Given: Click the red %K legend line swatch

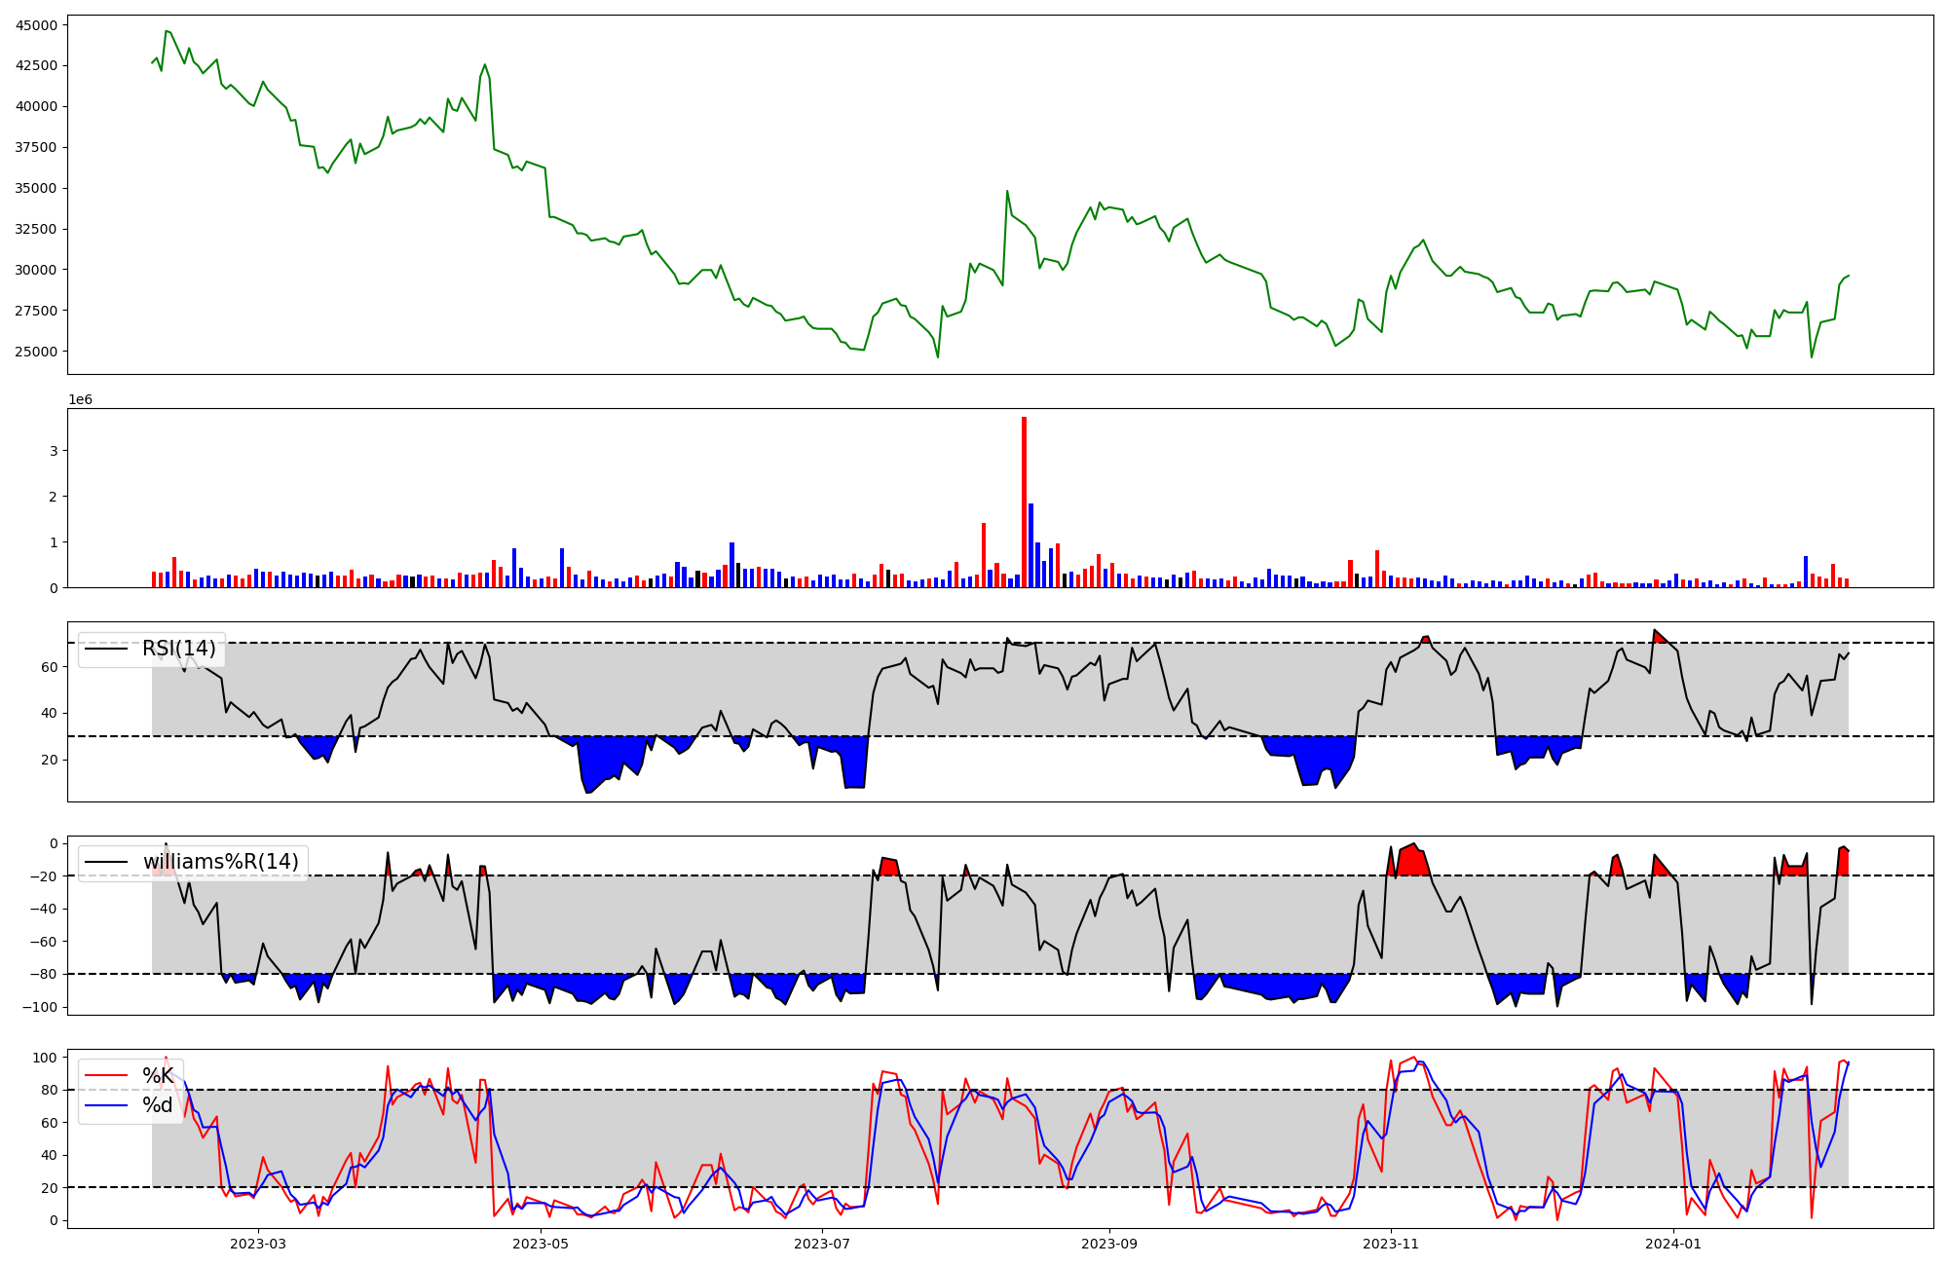Looking at the screenshot, I should coord(106,1076).
